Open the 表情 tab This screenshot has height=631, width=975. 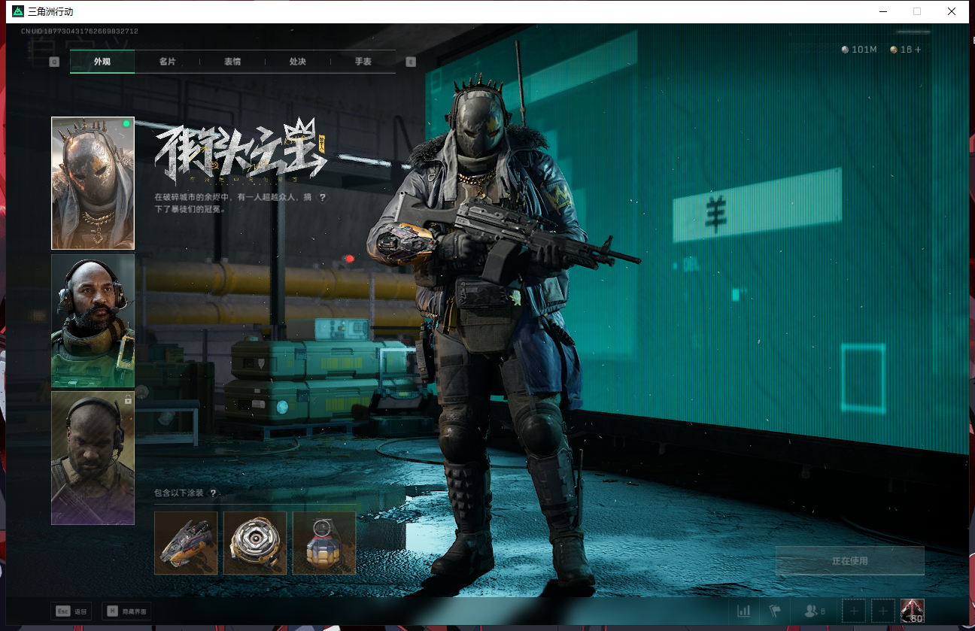pos(232,62)
